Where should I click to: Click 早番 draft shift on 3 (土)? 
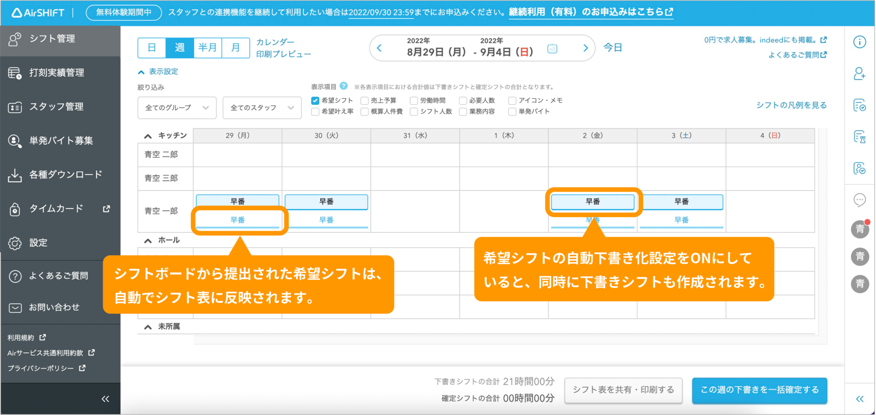click(682, 202)
